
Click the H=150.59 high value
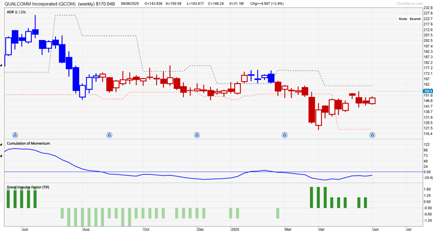click(174, 4)
